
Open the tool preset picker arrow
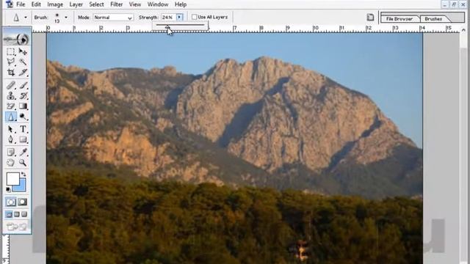[x=26, y=18]
